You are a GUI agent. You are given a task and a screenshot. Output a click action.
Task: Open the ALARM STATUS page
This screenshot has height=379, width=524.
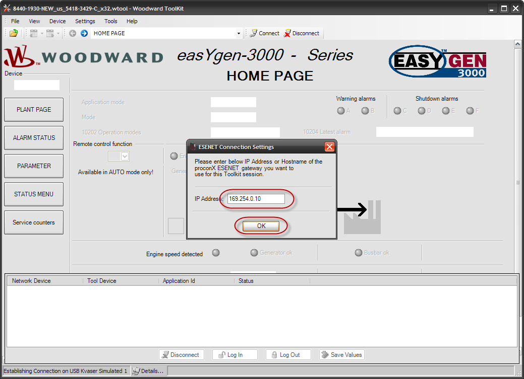click(34, 138)
